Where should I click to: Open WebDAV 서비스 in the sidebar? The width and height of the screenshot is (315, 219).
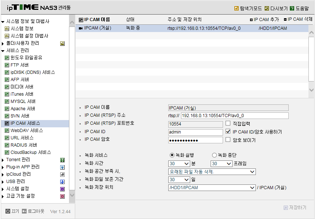click(27, 131)
